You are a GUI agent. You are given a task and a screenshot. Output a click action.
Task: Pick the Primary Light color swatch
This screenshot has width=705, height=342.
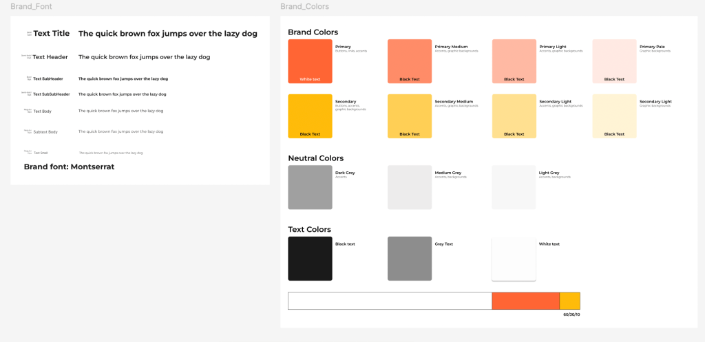[x=514, y=61]
